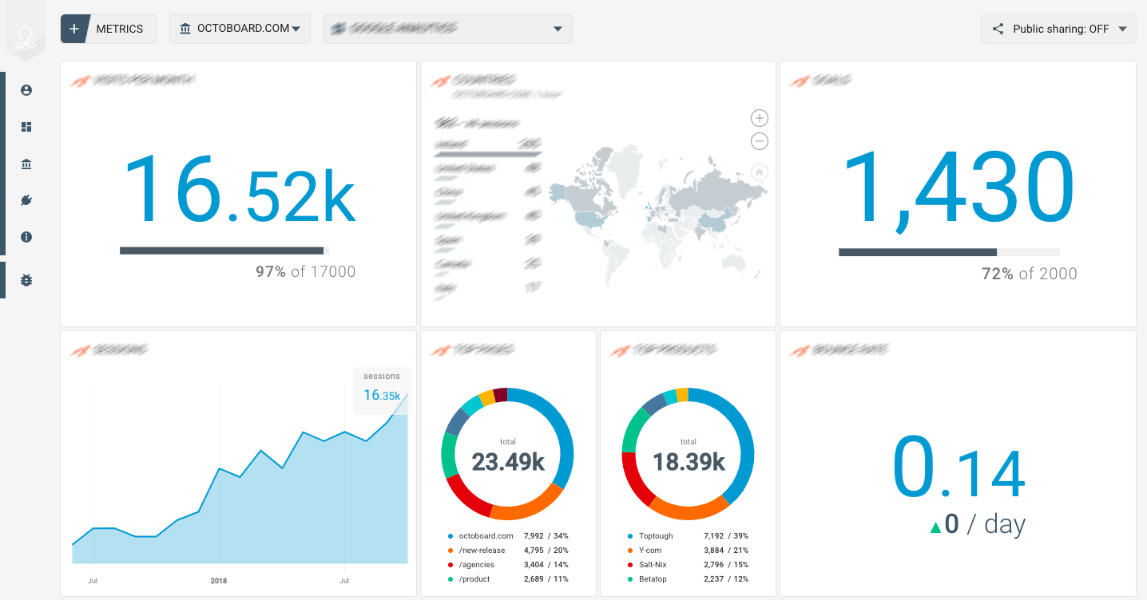The image size is (1147, 600).
Task: Click the bug report icon in the sidebar
Action: click(x=26, y=280)
